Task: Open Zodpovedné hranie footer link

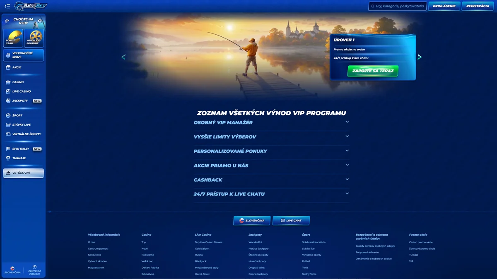Action: [367, 252]
